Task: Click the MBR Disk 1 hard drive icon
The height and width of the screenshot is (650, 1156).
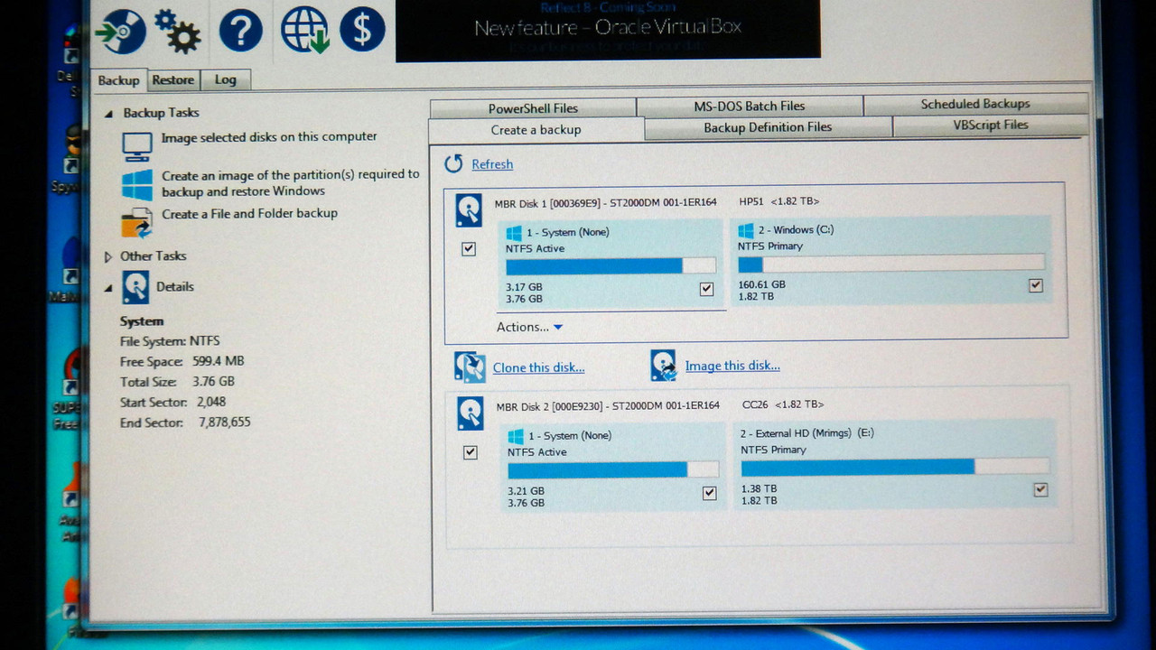Action: [469, 210]
